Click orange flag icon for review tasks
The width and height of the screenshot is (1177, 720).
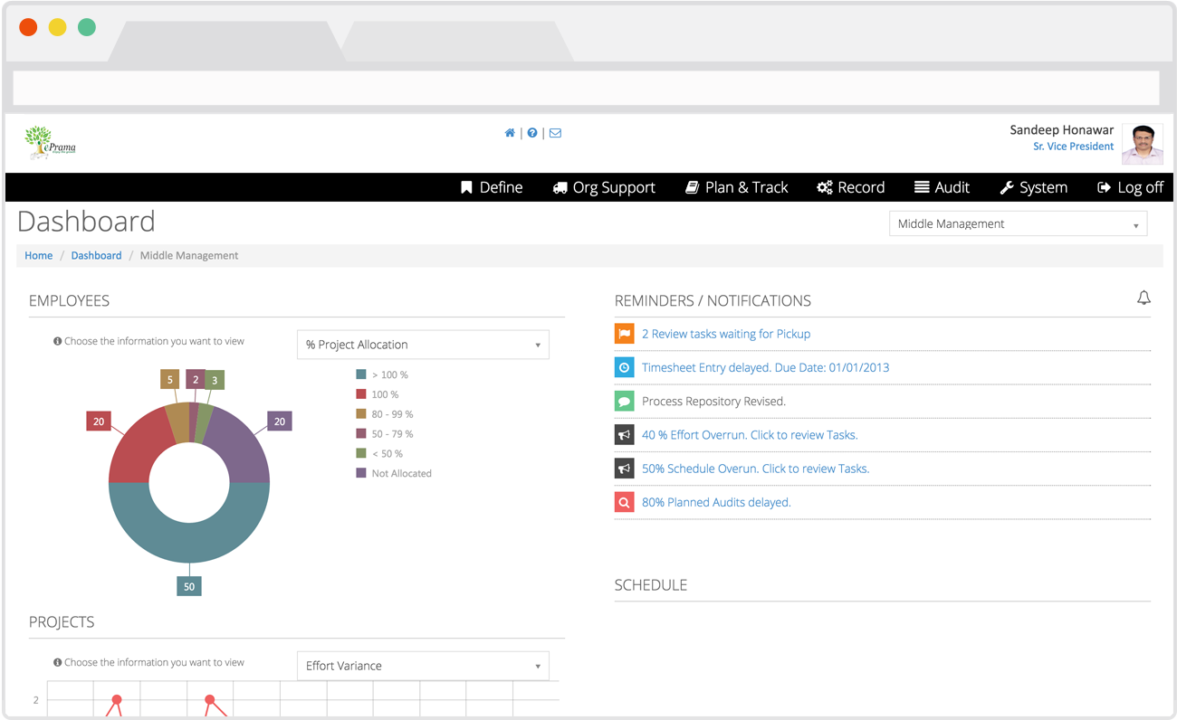(624, 334)
